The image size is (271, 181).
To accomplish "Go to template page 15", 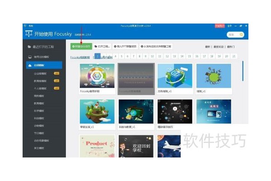I will point(189,56).
